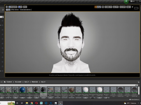
Task: Select the Std_Cornea_R white sphere thumbnail
Action: (x=100, y=90)
